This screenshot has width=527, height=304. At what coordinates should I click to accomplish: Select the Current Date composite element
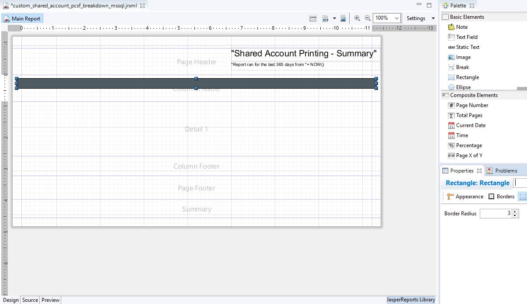(x=467, y=125)
